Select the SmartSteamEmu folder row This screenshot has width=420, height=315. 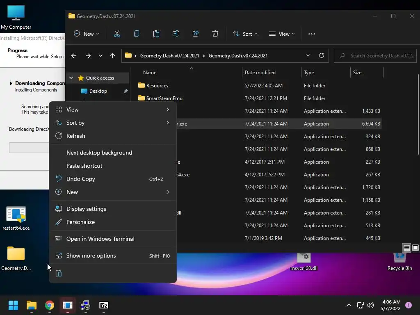[259, 98]
